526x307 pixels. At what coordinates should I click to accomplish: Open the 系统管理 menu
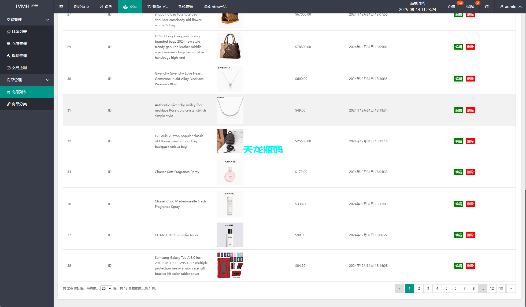click(185, 7)
